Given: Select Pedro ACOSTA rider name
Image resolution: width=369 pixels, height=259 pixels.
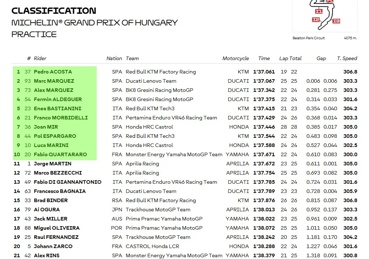Looking at the screenshot, I should (53, 72).
